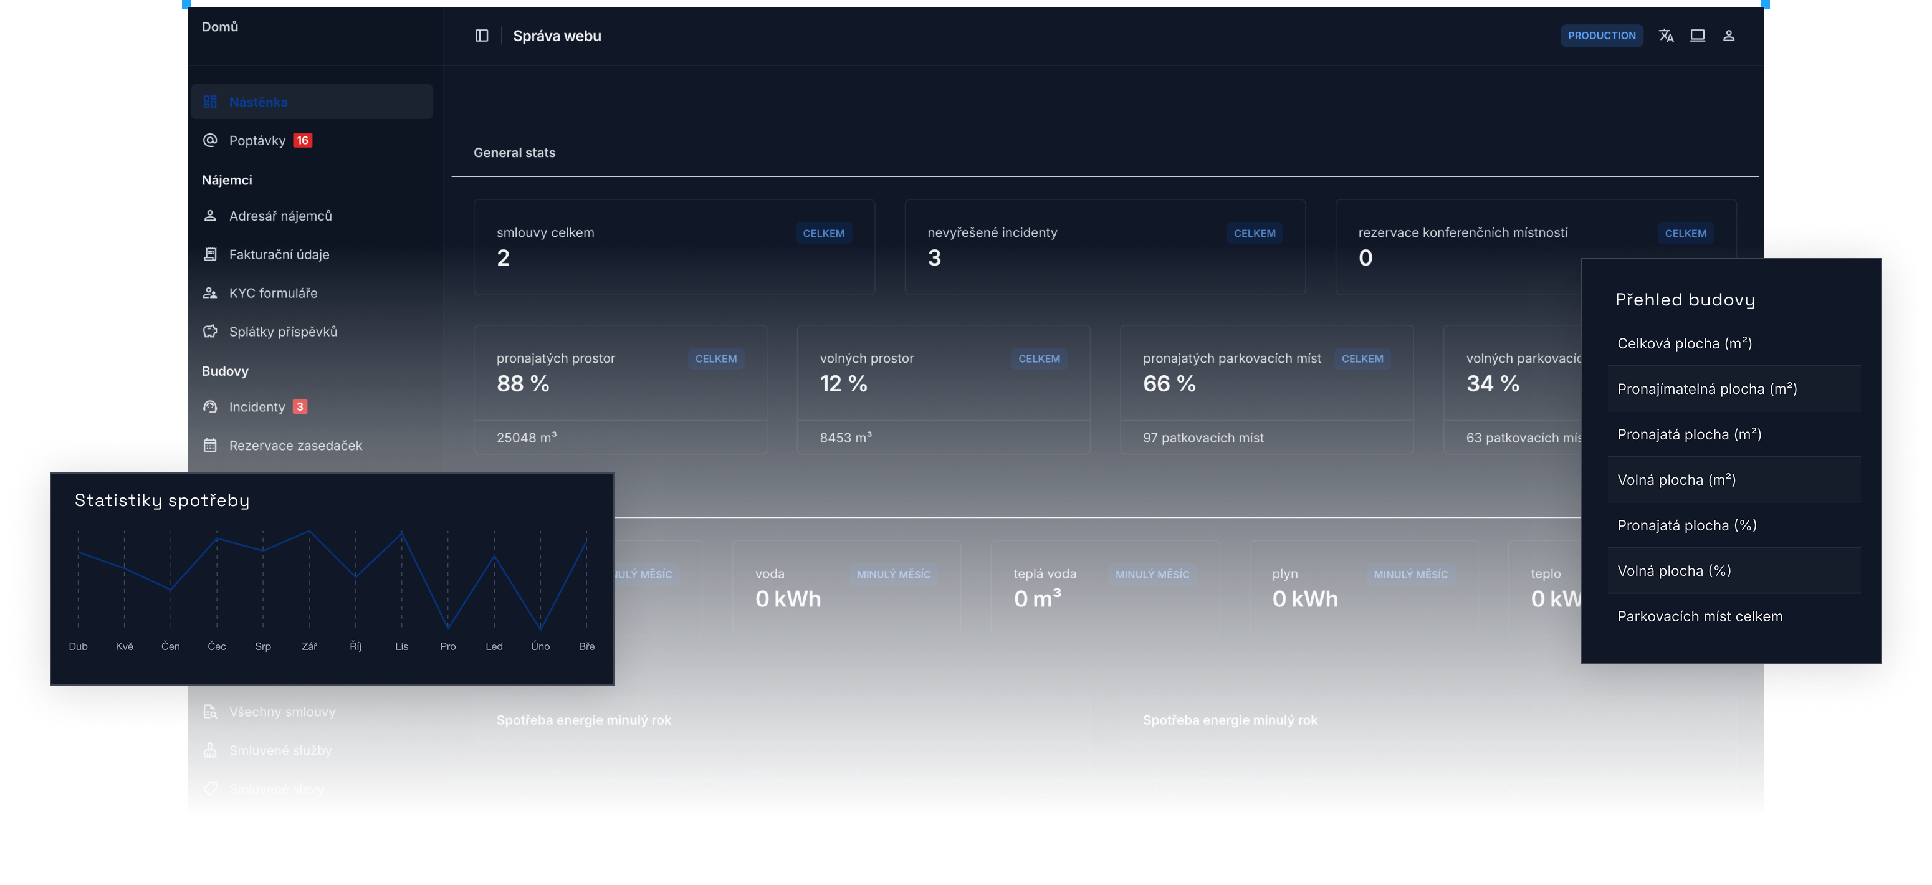The height and width of the screenshot is (885, 1932).
Task: Open Adresář nájemců in the sidebar
Action: 280,216
